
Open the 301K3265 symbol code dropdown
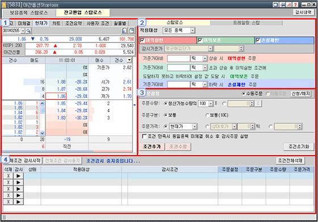tap(23, 31)
